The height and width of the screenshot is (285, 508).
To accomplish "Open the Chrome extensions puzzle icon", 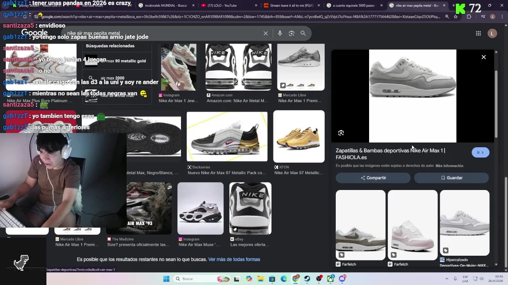I will (x=469, y=17).
